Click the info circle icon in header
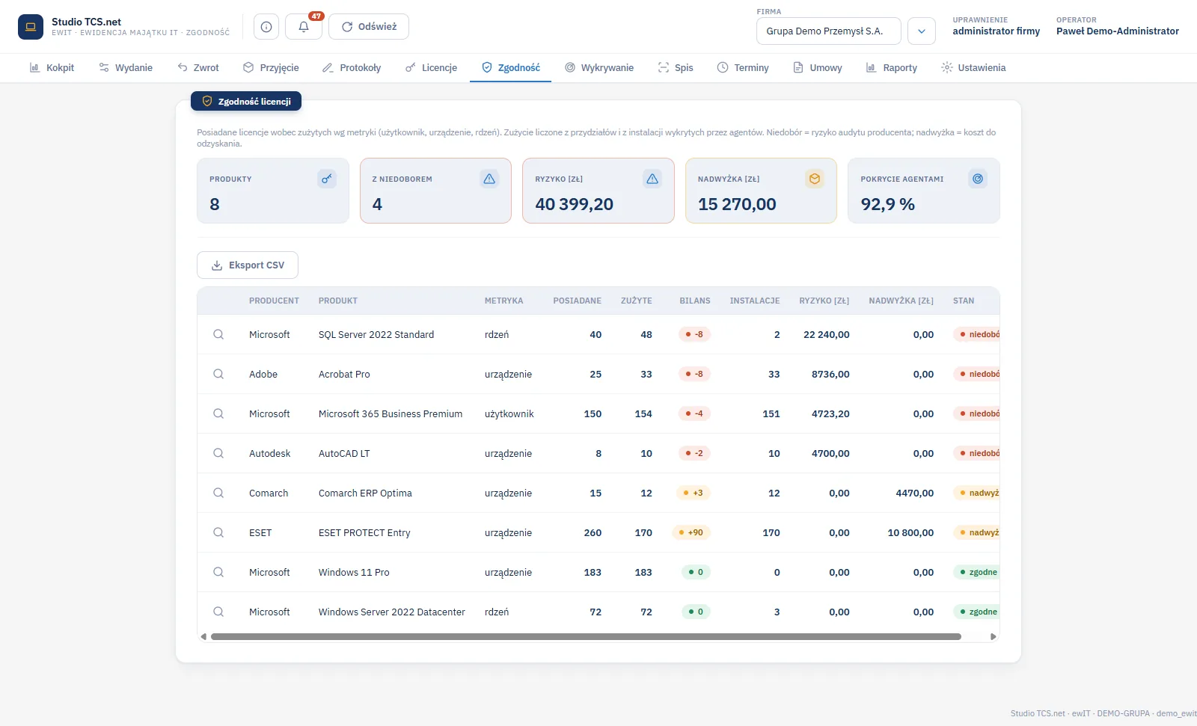This screenshot has width=1197, height=726. tap(266, 27)
